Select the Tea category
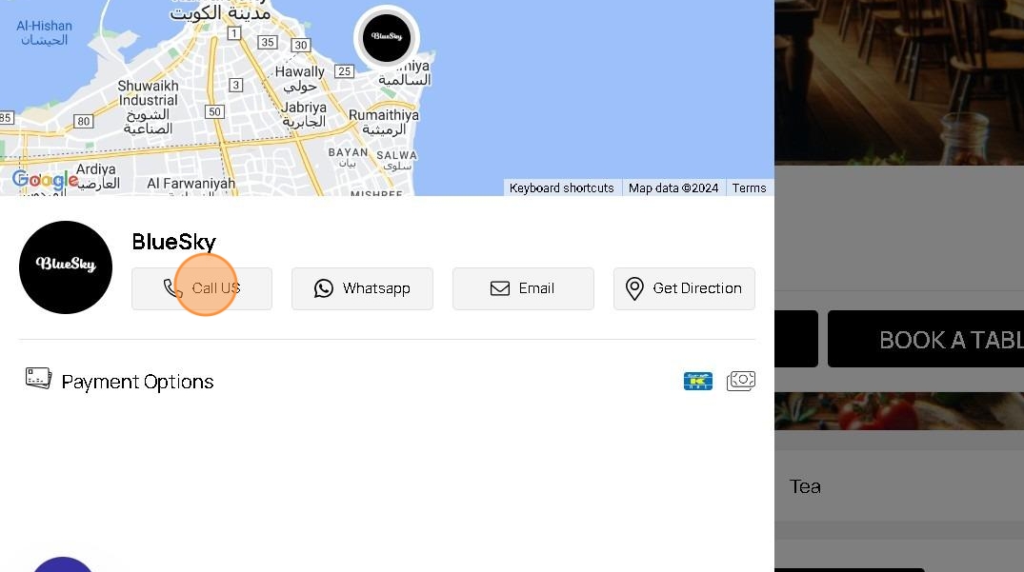1024x572 pixels. [x=805, y=486]
